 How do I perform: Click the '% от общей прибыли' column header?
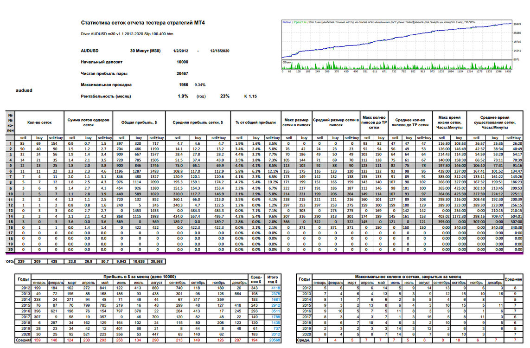pos(255,122)
